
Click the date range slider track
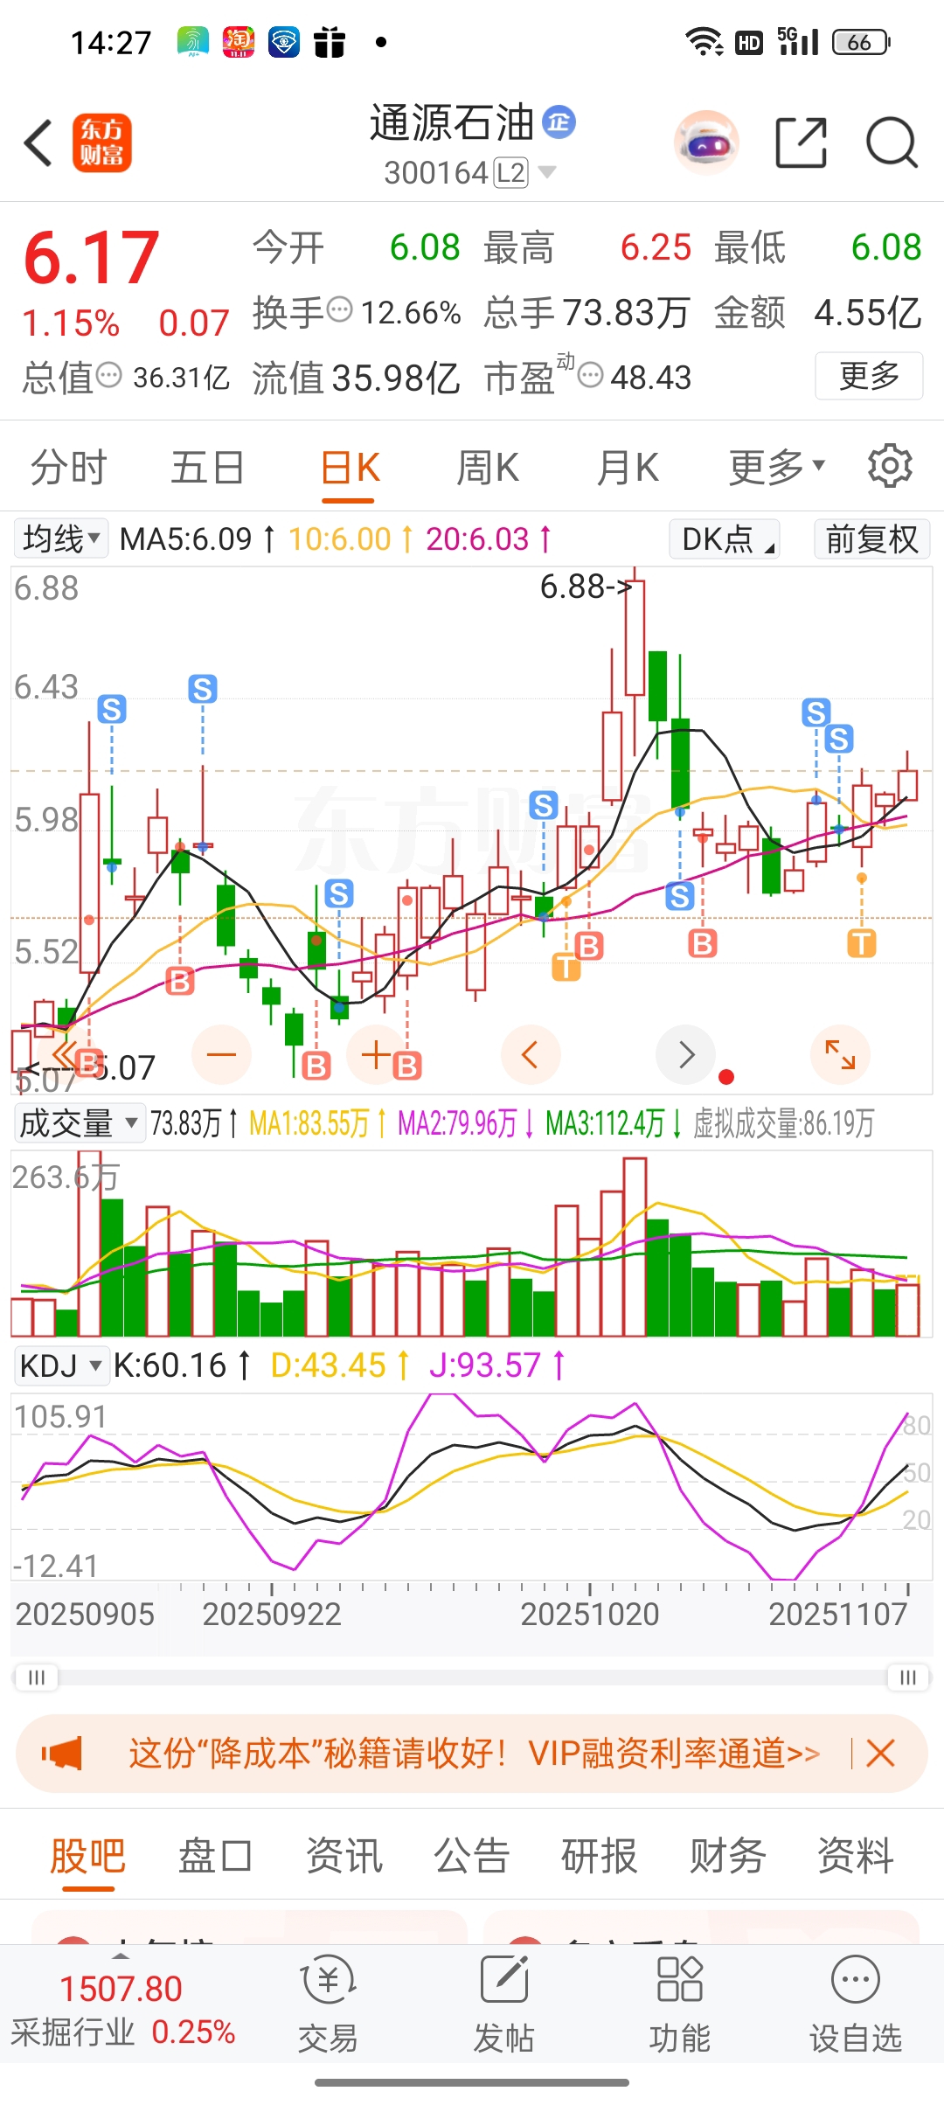tap(472, 1678)
